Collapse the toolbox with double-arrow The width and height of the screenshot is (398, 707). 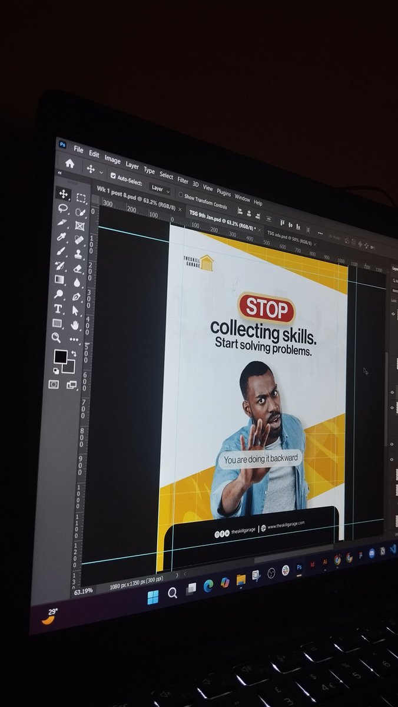pyautogui.click(x=59, y=173)
